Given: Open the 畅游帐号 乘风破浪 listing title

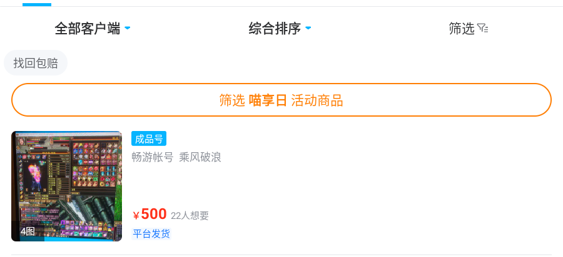Looking at the screenshot, I should click(176, 157).
